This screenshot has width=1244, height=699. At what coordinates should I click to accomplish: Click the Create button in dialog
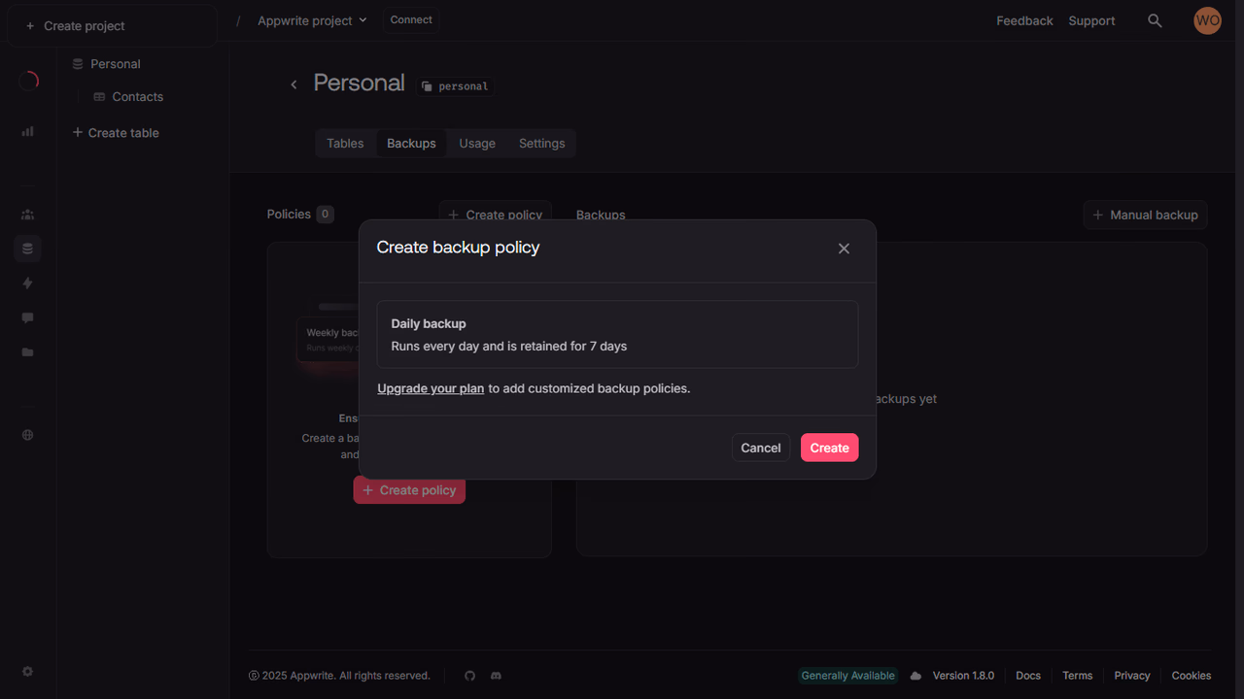(829, 448)
